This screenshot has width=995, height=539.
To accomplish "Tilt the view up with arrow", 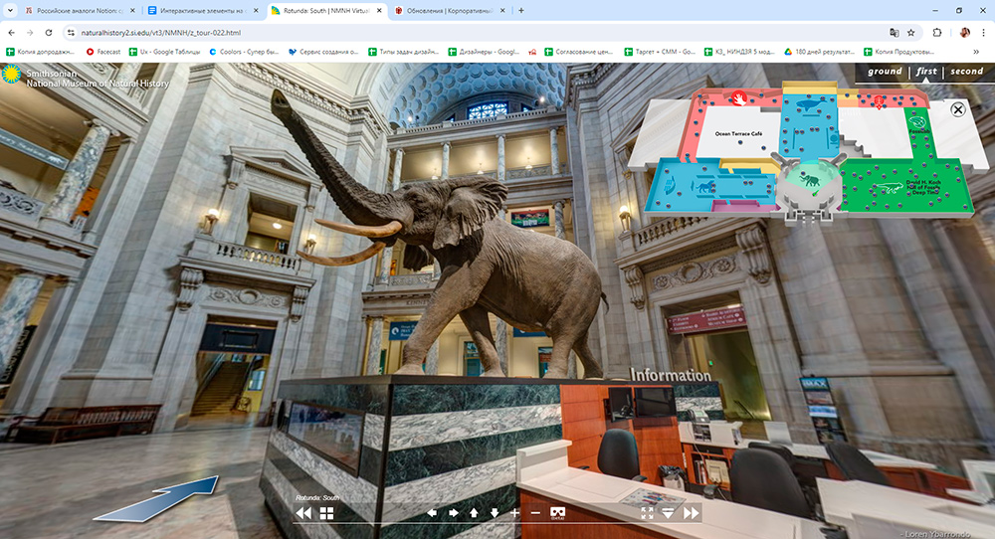I will pyautogui.click(x=474, y=513).
